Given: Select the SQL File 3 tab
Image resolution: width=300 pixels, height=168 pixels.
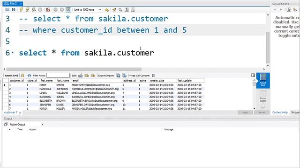Looking at the screenshot, I should pyautogui.click(x=11, y=4).
